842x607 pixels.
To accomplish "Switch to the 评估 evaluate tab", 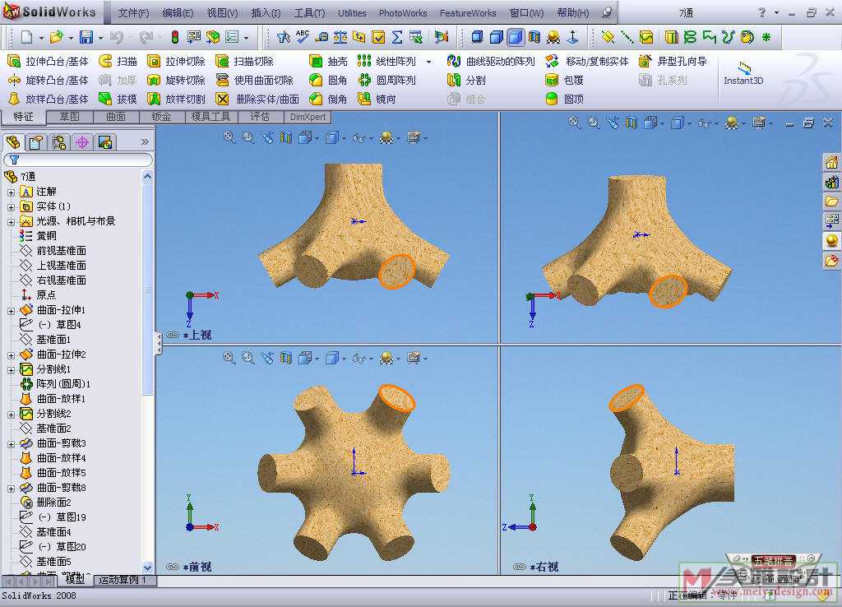I will click(x=260, y=117).
